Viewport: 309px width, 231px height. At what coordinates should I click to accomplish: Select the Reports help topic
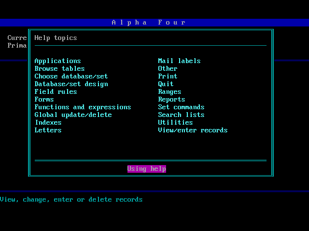click(x=172, y=100)
